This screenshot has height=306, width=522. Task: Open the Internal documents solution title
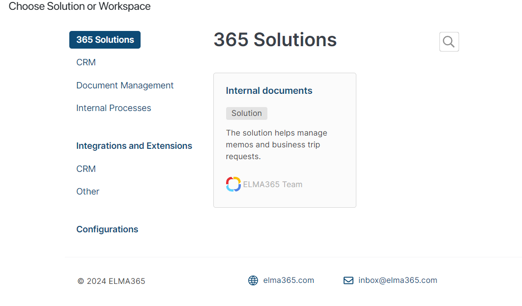click(269, 90)
